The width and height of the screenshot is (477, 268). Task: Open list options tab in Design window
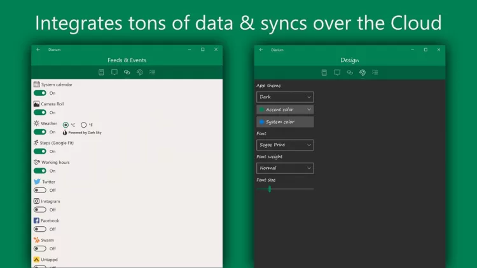click(375, 72)
